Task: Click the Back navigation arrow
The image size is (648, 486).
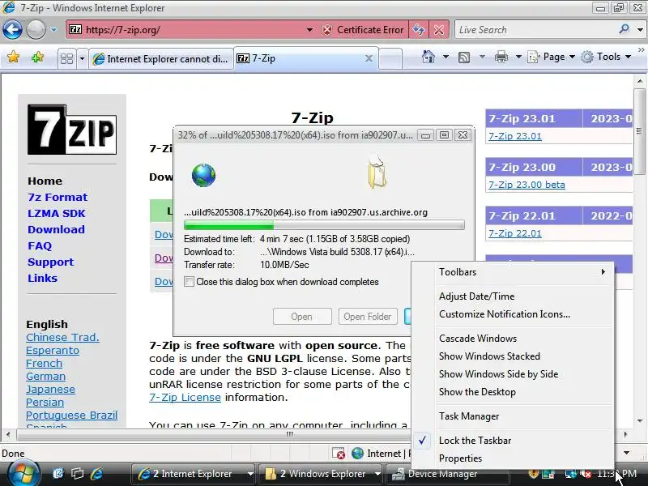Action: pos(12,29)
